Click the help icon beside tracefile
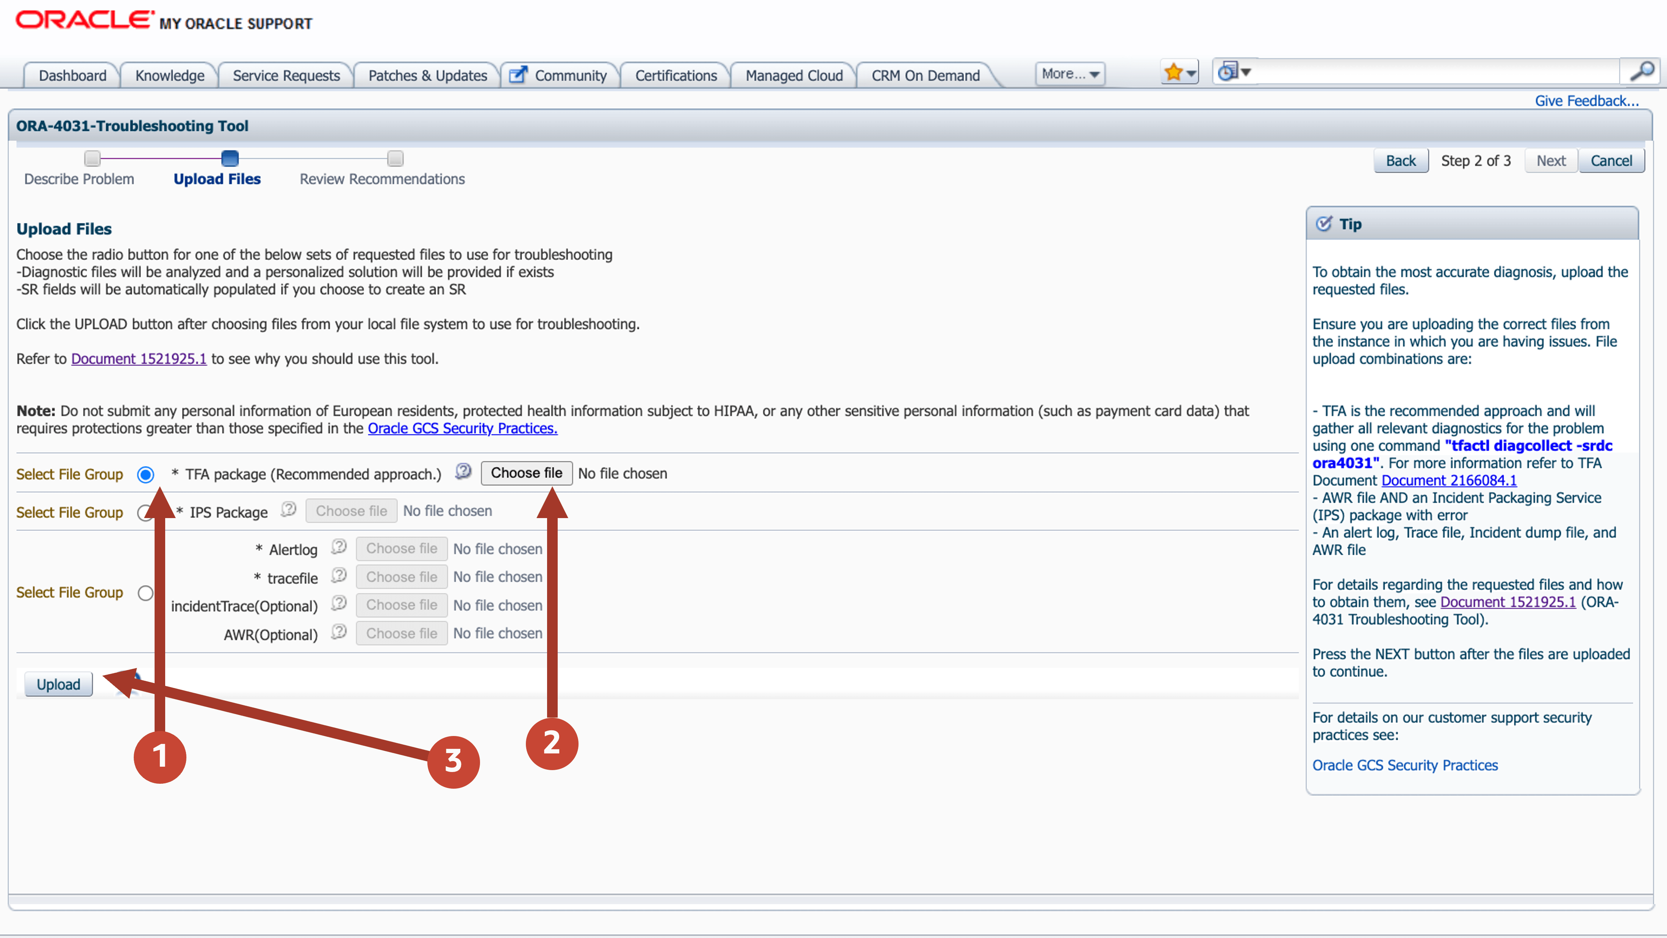The image size is (1667, 938). pos(338,575)
